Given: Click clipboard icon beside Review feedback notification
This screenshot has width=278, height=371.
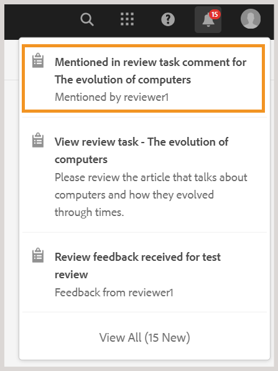Looking at the screenshot, I should [x=38, y=255].
